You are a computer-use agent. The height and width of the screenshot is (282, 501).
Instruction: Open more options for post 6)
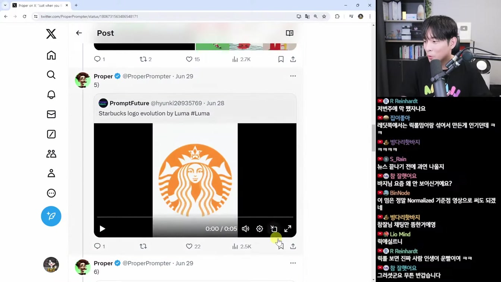point(293,263)
